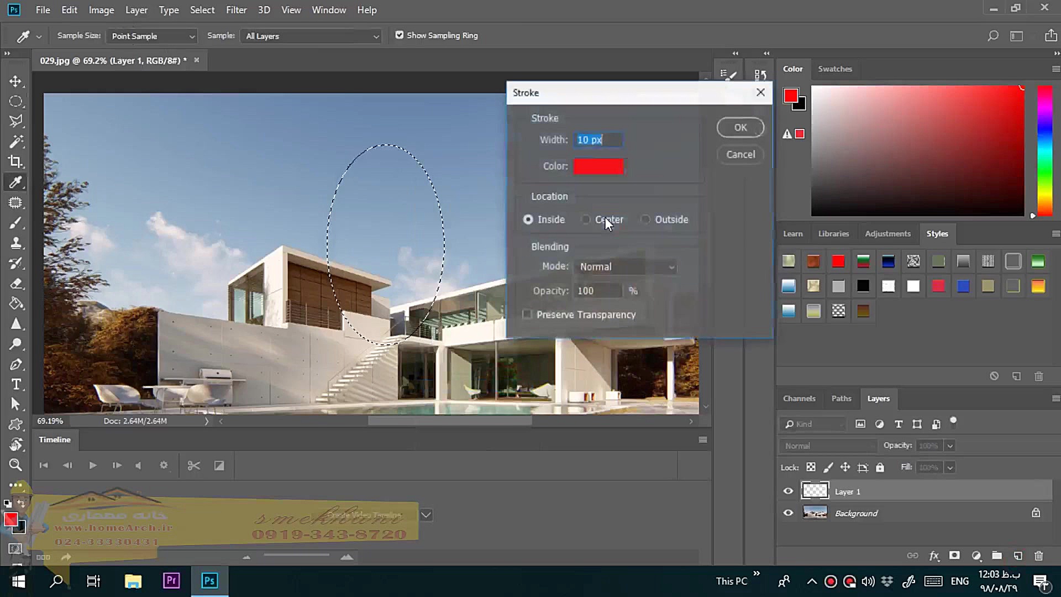The image size is (1061, 597).
Task: Select the Crop tool
Action: tap(15, 162)
